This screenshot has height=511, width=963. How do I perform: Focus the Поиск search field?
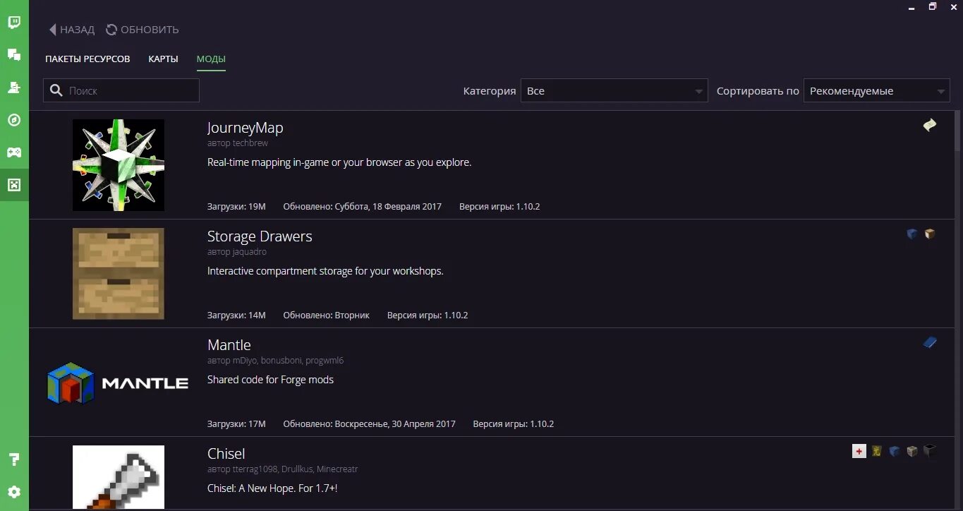point(121,90)
